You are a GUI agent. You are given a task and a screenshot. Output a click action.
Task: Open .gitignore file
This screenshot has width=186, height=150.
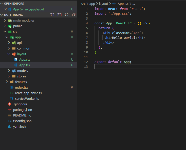pos(39,104)
